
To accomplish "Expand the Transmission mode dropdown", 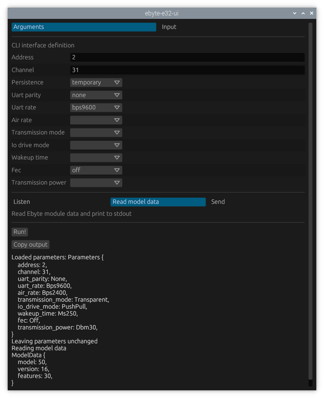I will [96, 133].
